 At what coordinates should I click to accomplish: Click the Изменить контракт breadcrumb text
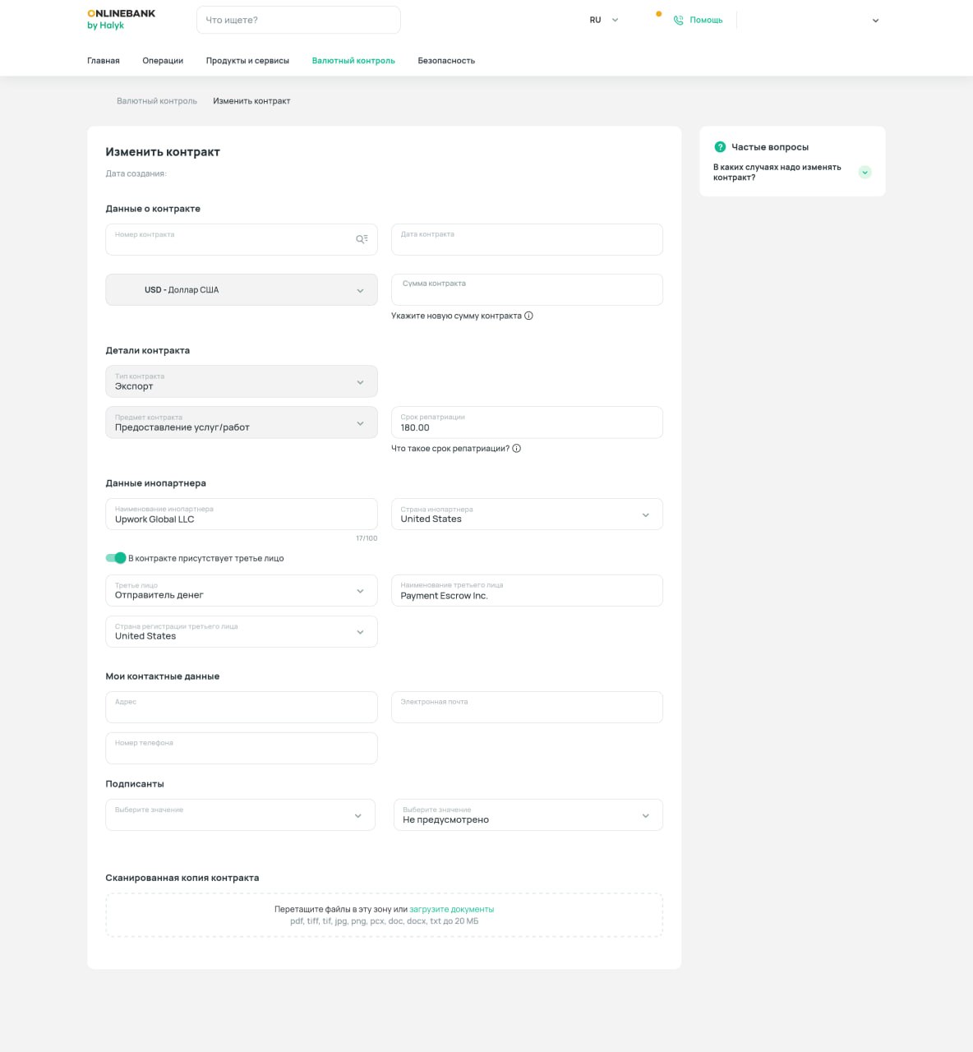(x=251, y=101)
